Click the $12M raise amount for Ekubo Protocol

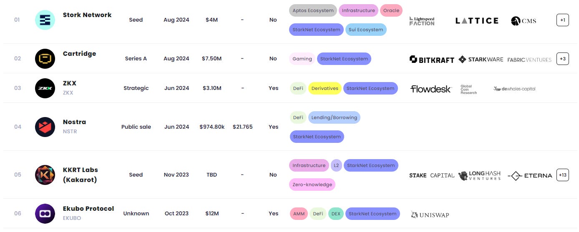(211, 214)
